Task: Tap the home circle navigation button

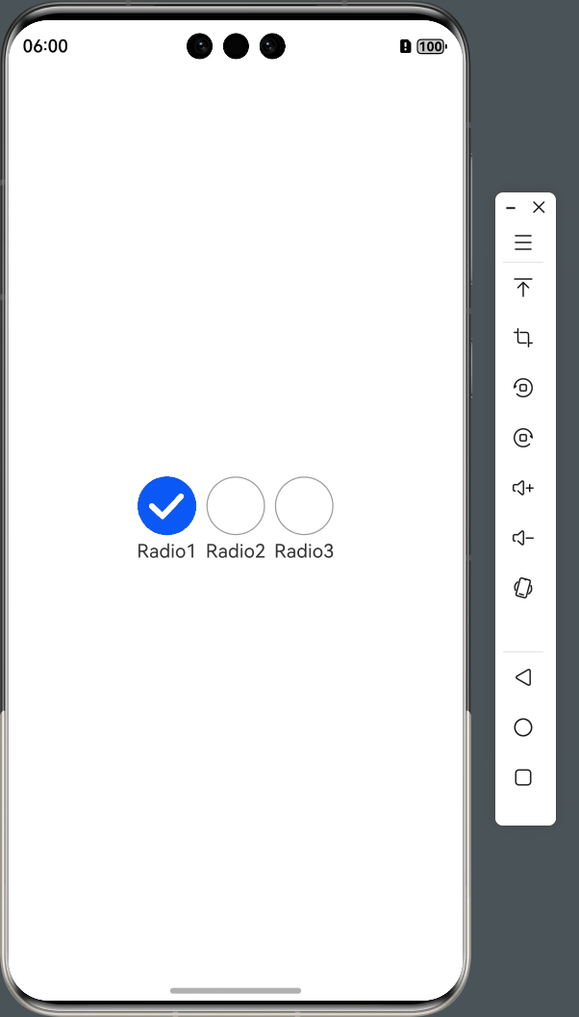Action: point(523,727)
